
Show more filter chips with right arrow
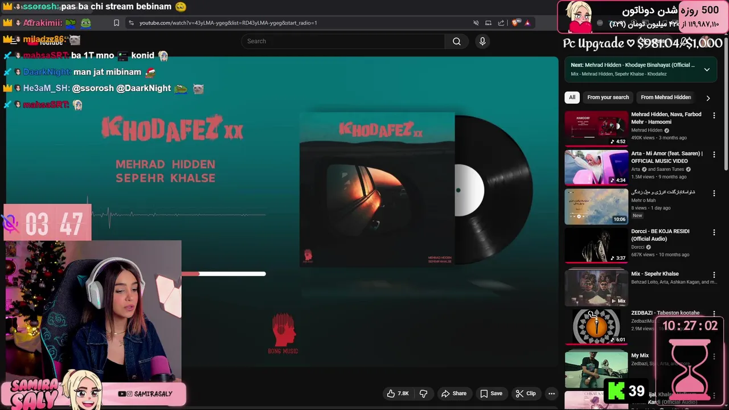point(708,98)
